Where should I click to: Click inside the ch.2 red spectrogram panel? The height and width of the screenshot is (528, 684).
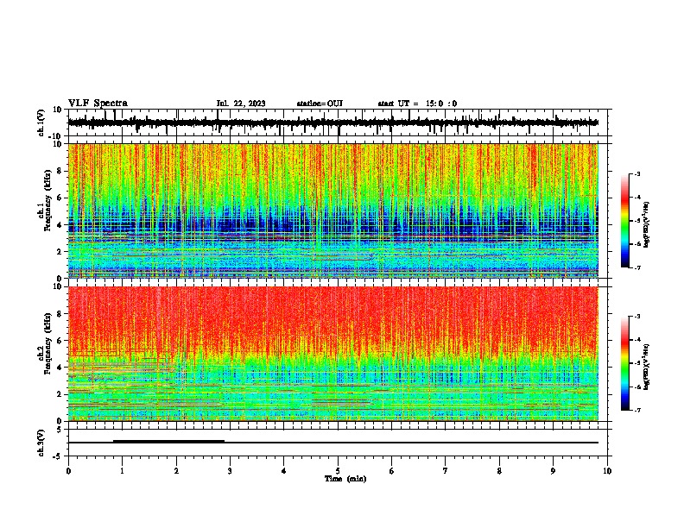332,354
